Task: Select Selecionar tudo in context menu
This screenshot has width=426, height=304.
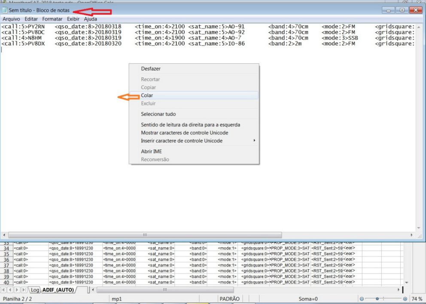Action: 158,114
